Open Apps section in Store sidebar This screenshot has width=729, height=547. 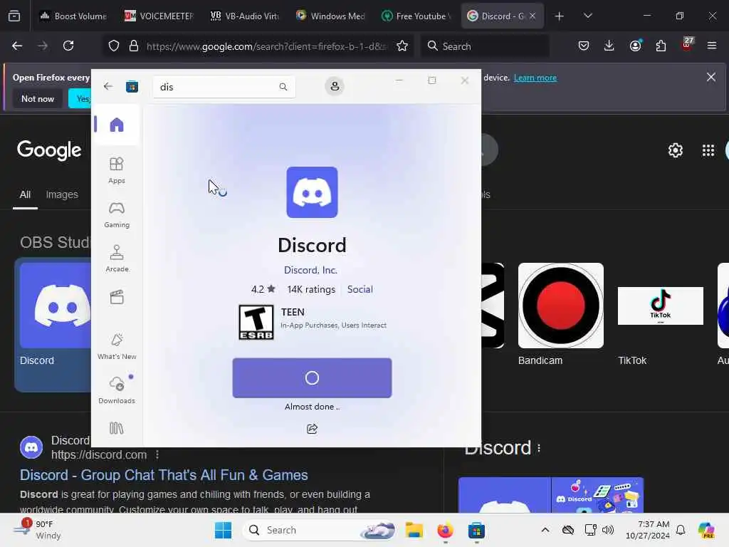pos(117,171)
